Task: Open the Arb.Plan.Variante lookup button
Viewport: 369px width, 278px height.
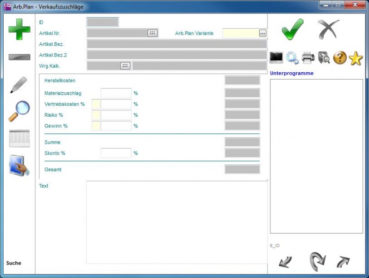Action: point(263,33)
